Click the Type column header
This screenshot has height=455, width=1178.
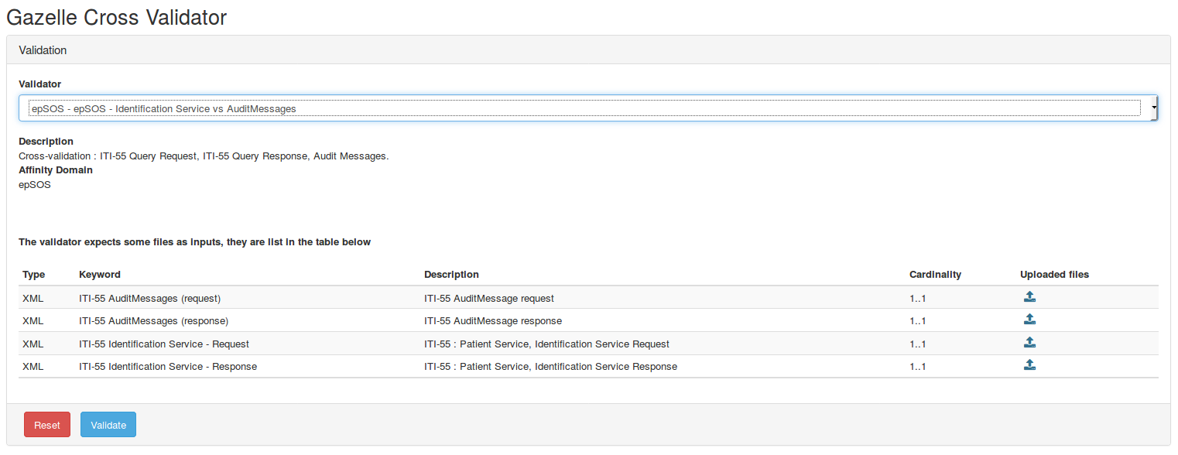(x=34, y=275)
